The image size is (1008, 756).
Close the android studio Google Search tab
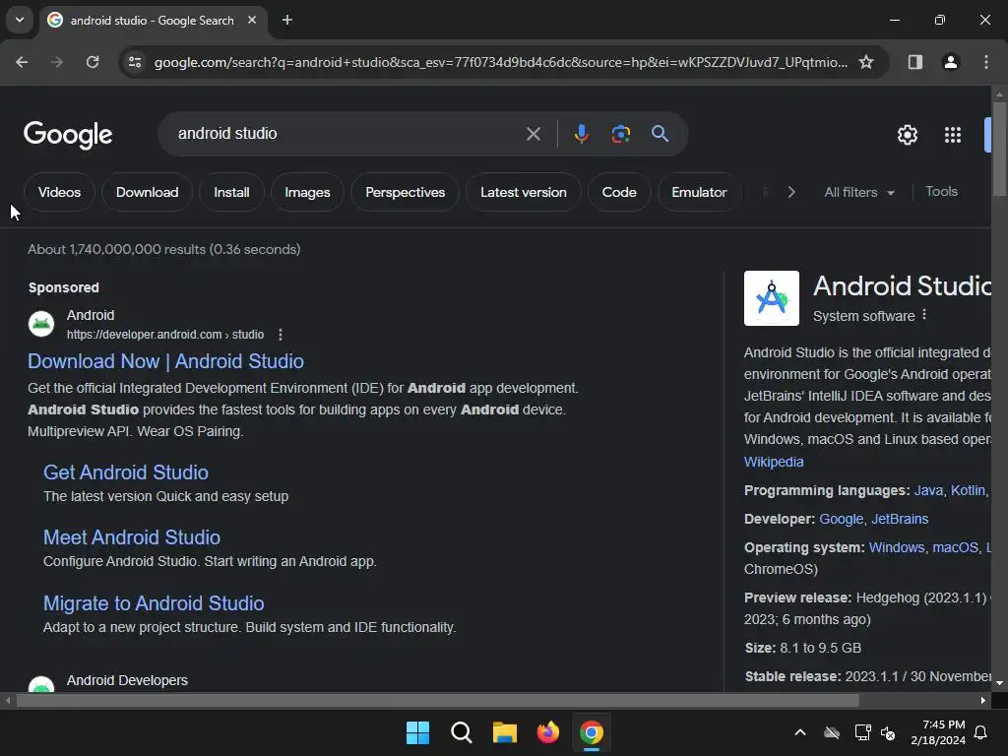coord(252,20)
